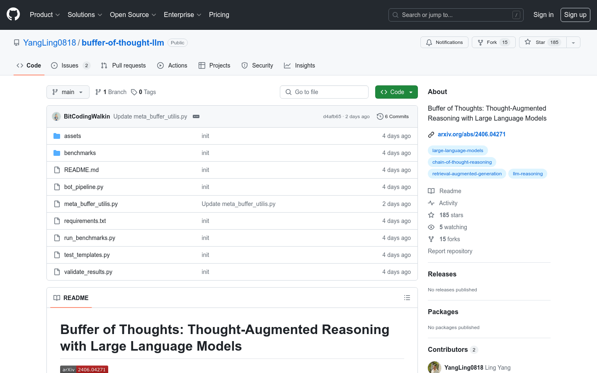View the 0 Tags list
Screen dimensions: 597x373
coord(143,92)
